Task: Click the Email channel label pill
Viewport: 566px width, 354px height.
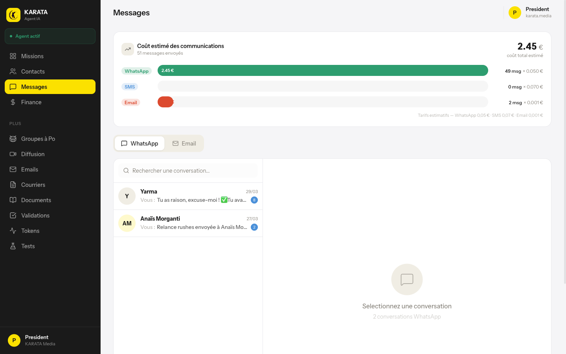Action: pyautogui.click(x=130, y=103)
